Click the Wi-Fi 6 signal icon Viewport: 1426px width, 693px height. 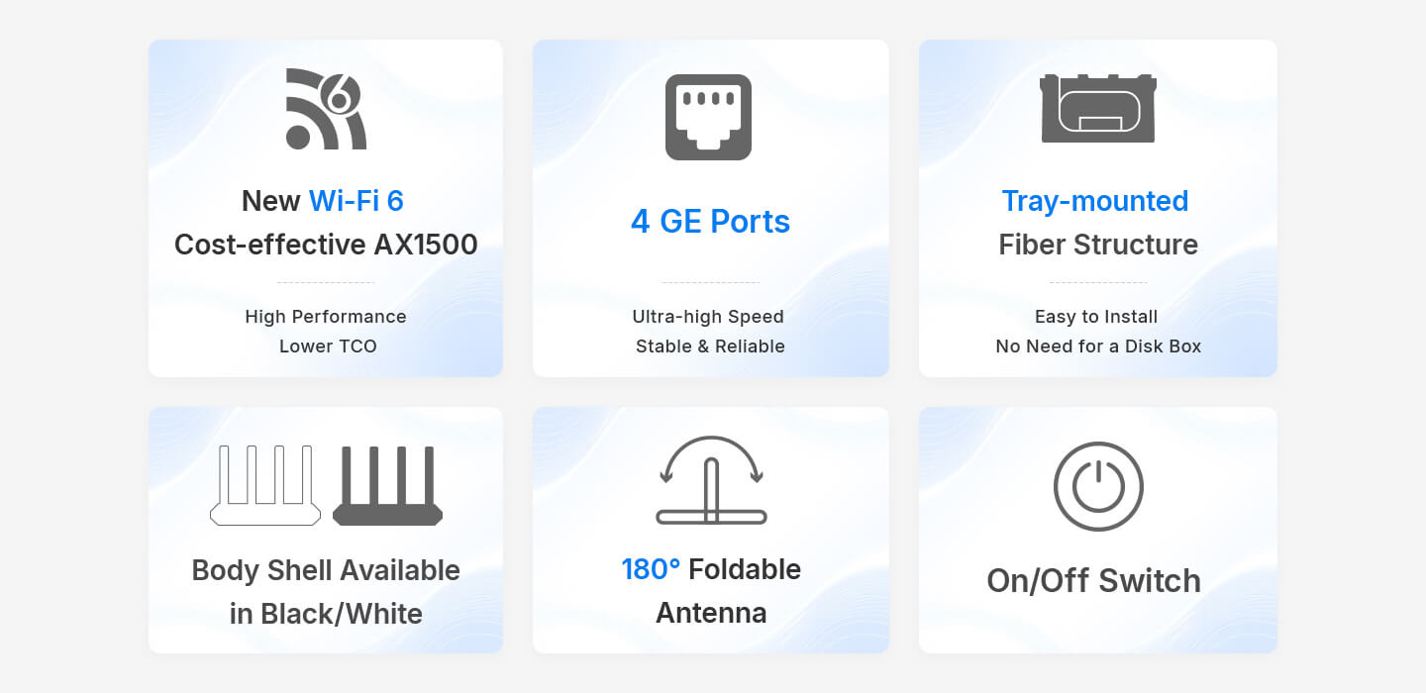325,110
